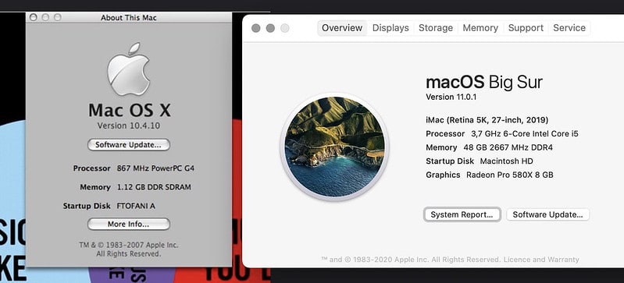Close the old About This Mac window
The height and width of the screenshot is (283, 624).
(34, 17)
